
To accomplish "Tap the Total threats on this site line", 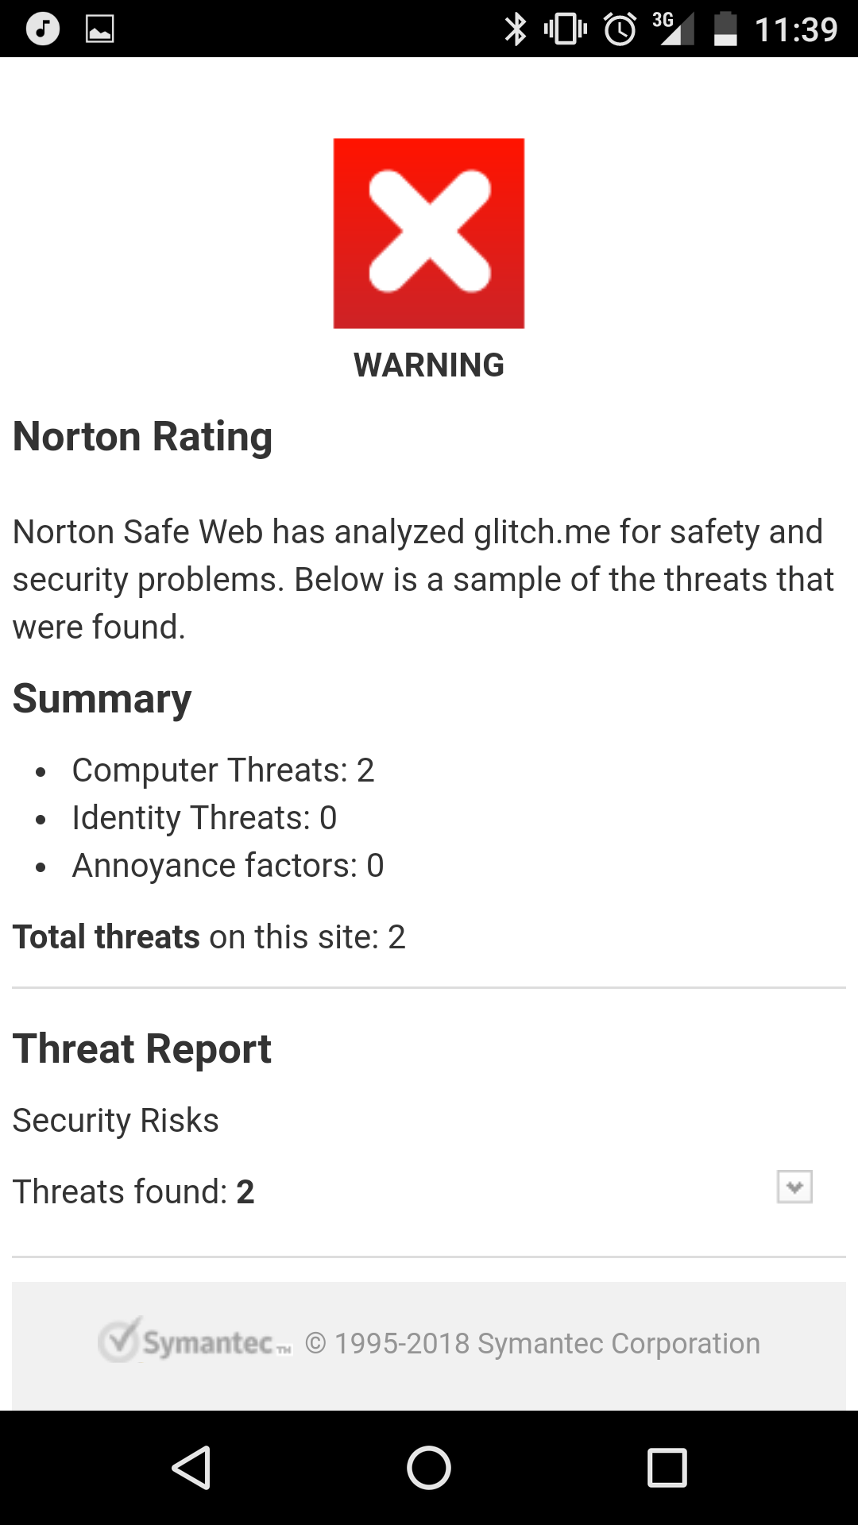I will pos(209,936).
